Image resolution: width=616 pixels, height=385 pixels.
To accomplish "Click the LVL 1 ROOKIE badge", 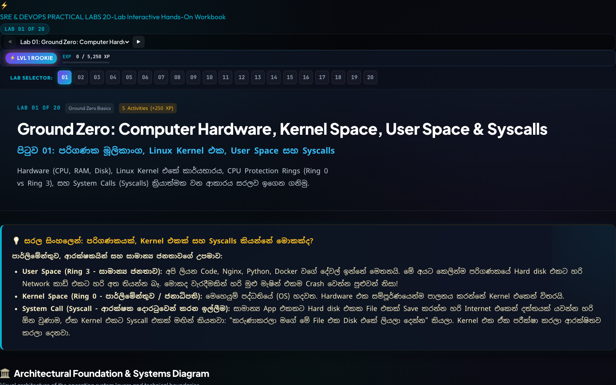I will (x=31, y=58).
